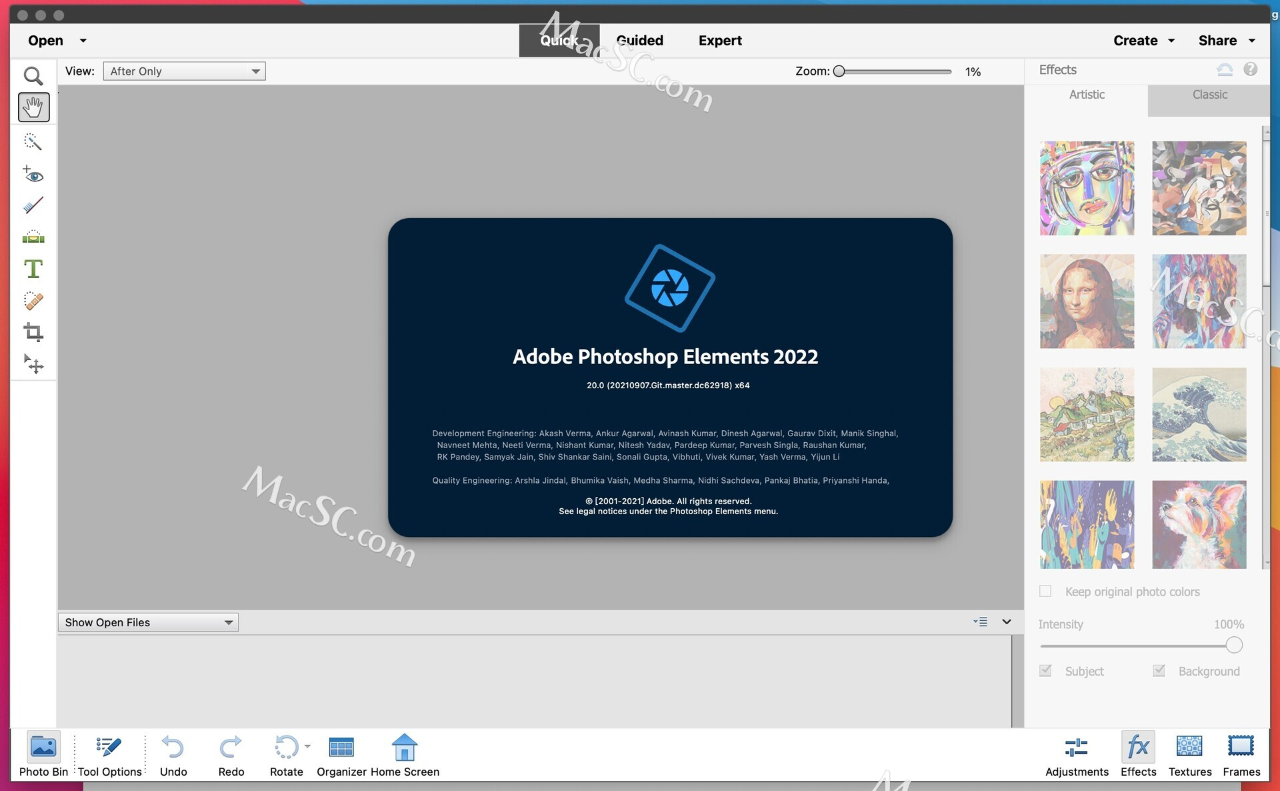This screenshot has height=791, width=1280.
Task: Go to the Home Screen
Action: click(405, 754)
